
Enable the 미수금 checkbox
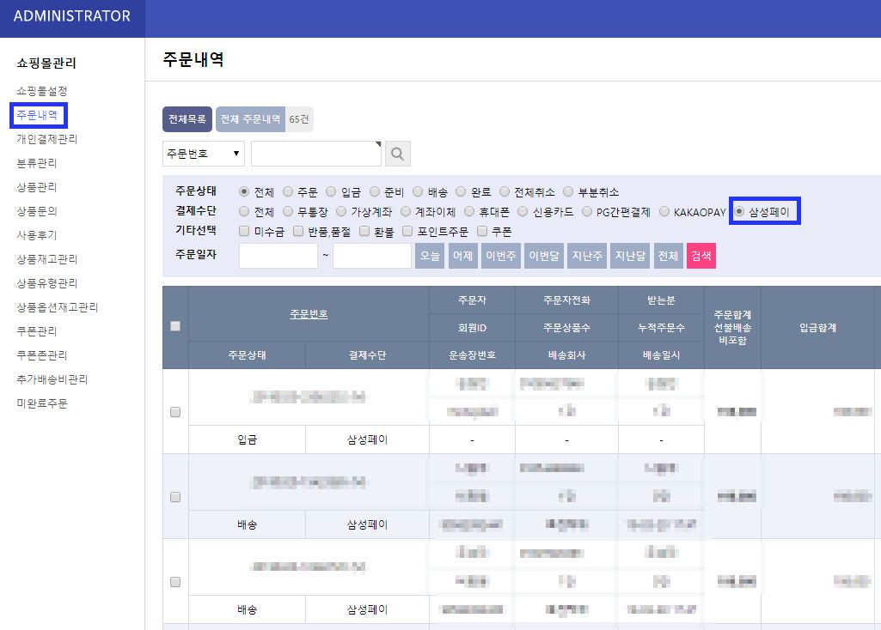pyautogui.click(x=244, y=231)
